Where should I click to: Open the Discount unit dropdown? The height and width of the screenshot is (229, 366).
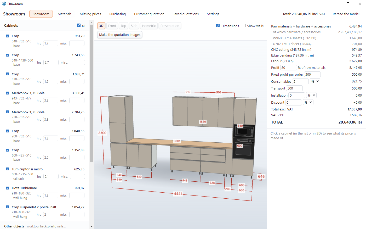click(x=308, y=102)
